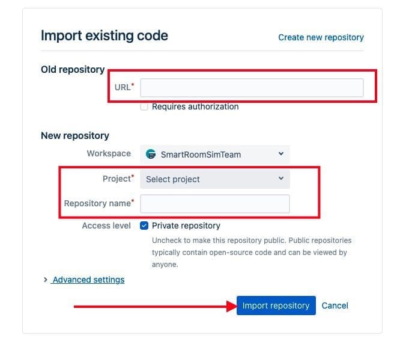Enable the Requires authorization checkbox
The height and width of the screenshot is (344, 397).
pyautogui.click(x=144, y=107)
